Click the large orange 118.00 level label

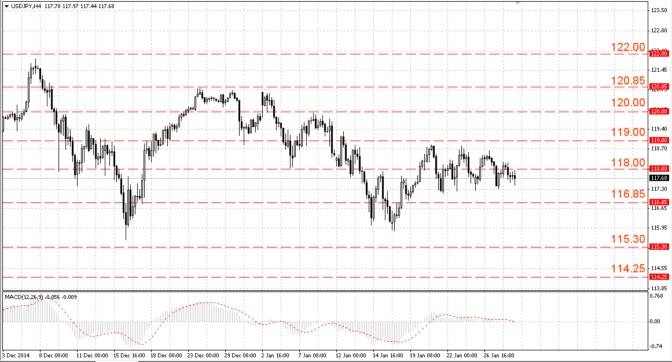[628, 163]
